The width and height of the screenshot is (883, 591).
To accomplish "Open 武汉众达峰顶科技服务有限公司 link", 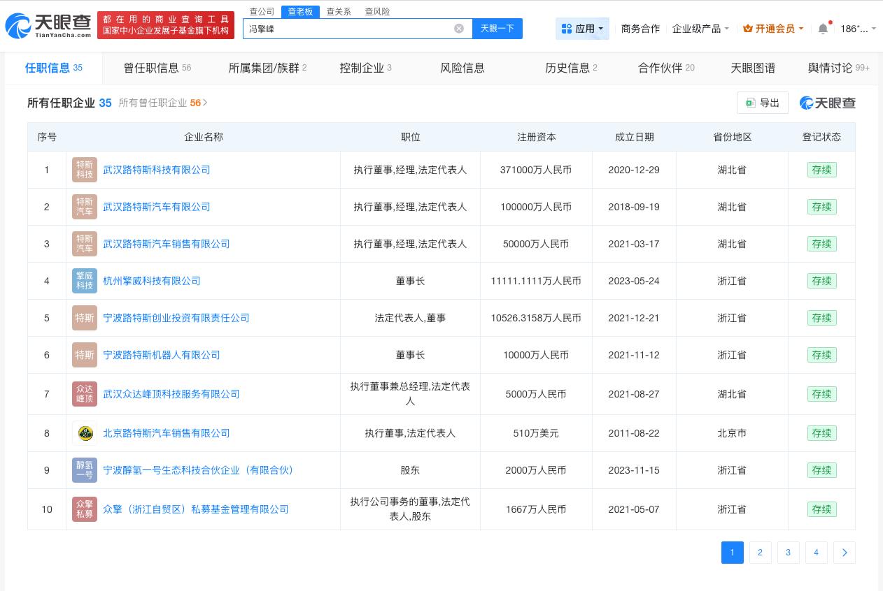I will click(171, 394).
